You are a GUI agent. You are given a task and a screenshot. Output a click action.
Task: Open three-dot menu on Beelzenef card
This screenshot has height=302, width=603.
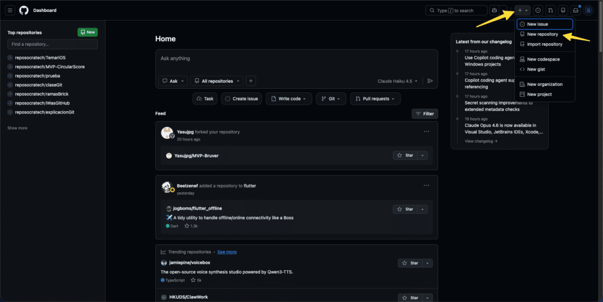pyautogui.click(x=426, y=185)
